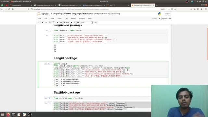
Task: Click the notebook title Comparing different language detector
Action: tap(71, 14)
